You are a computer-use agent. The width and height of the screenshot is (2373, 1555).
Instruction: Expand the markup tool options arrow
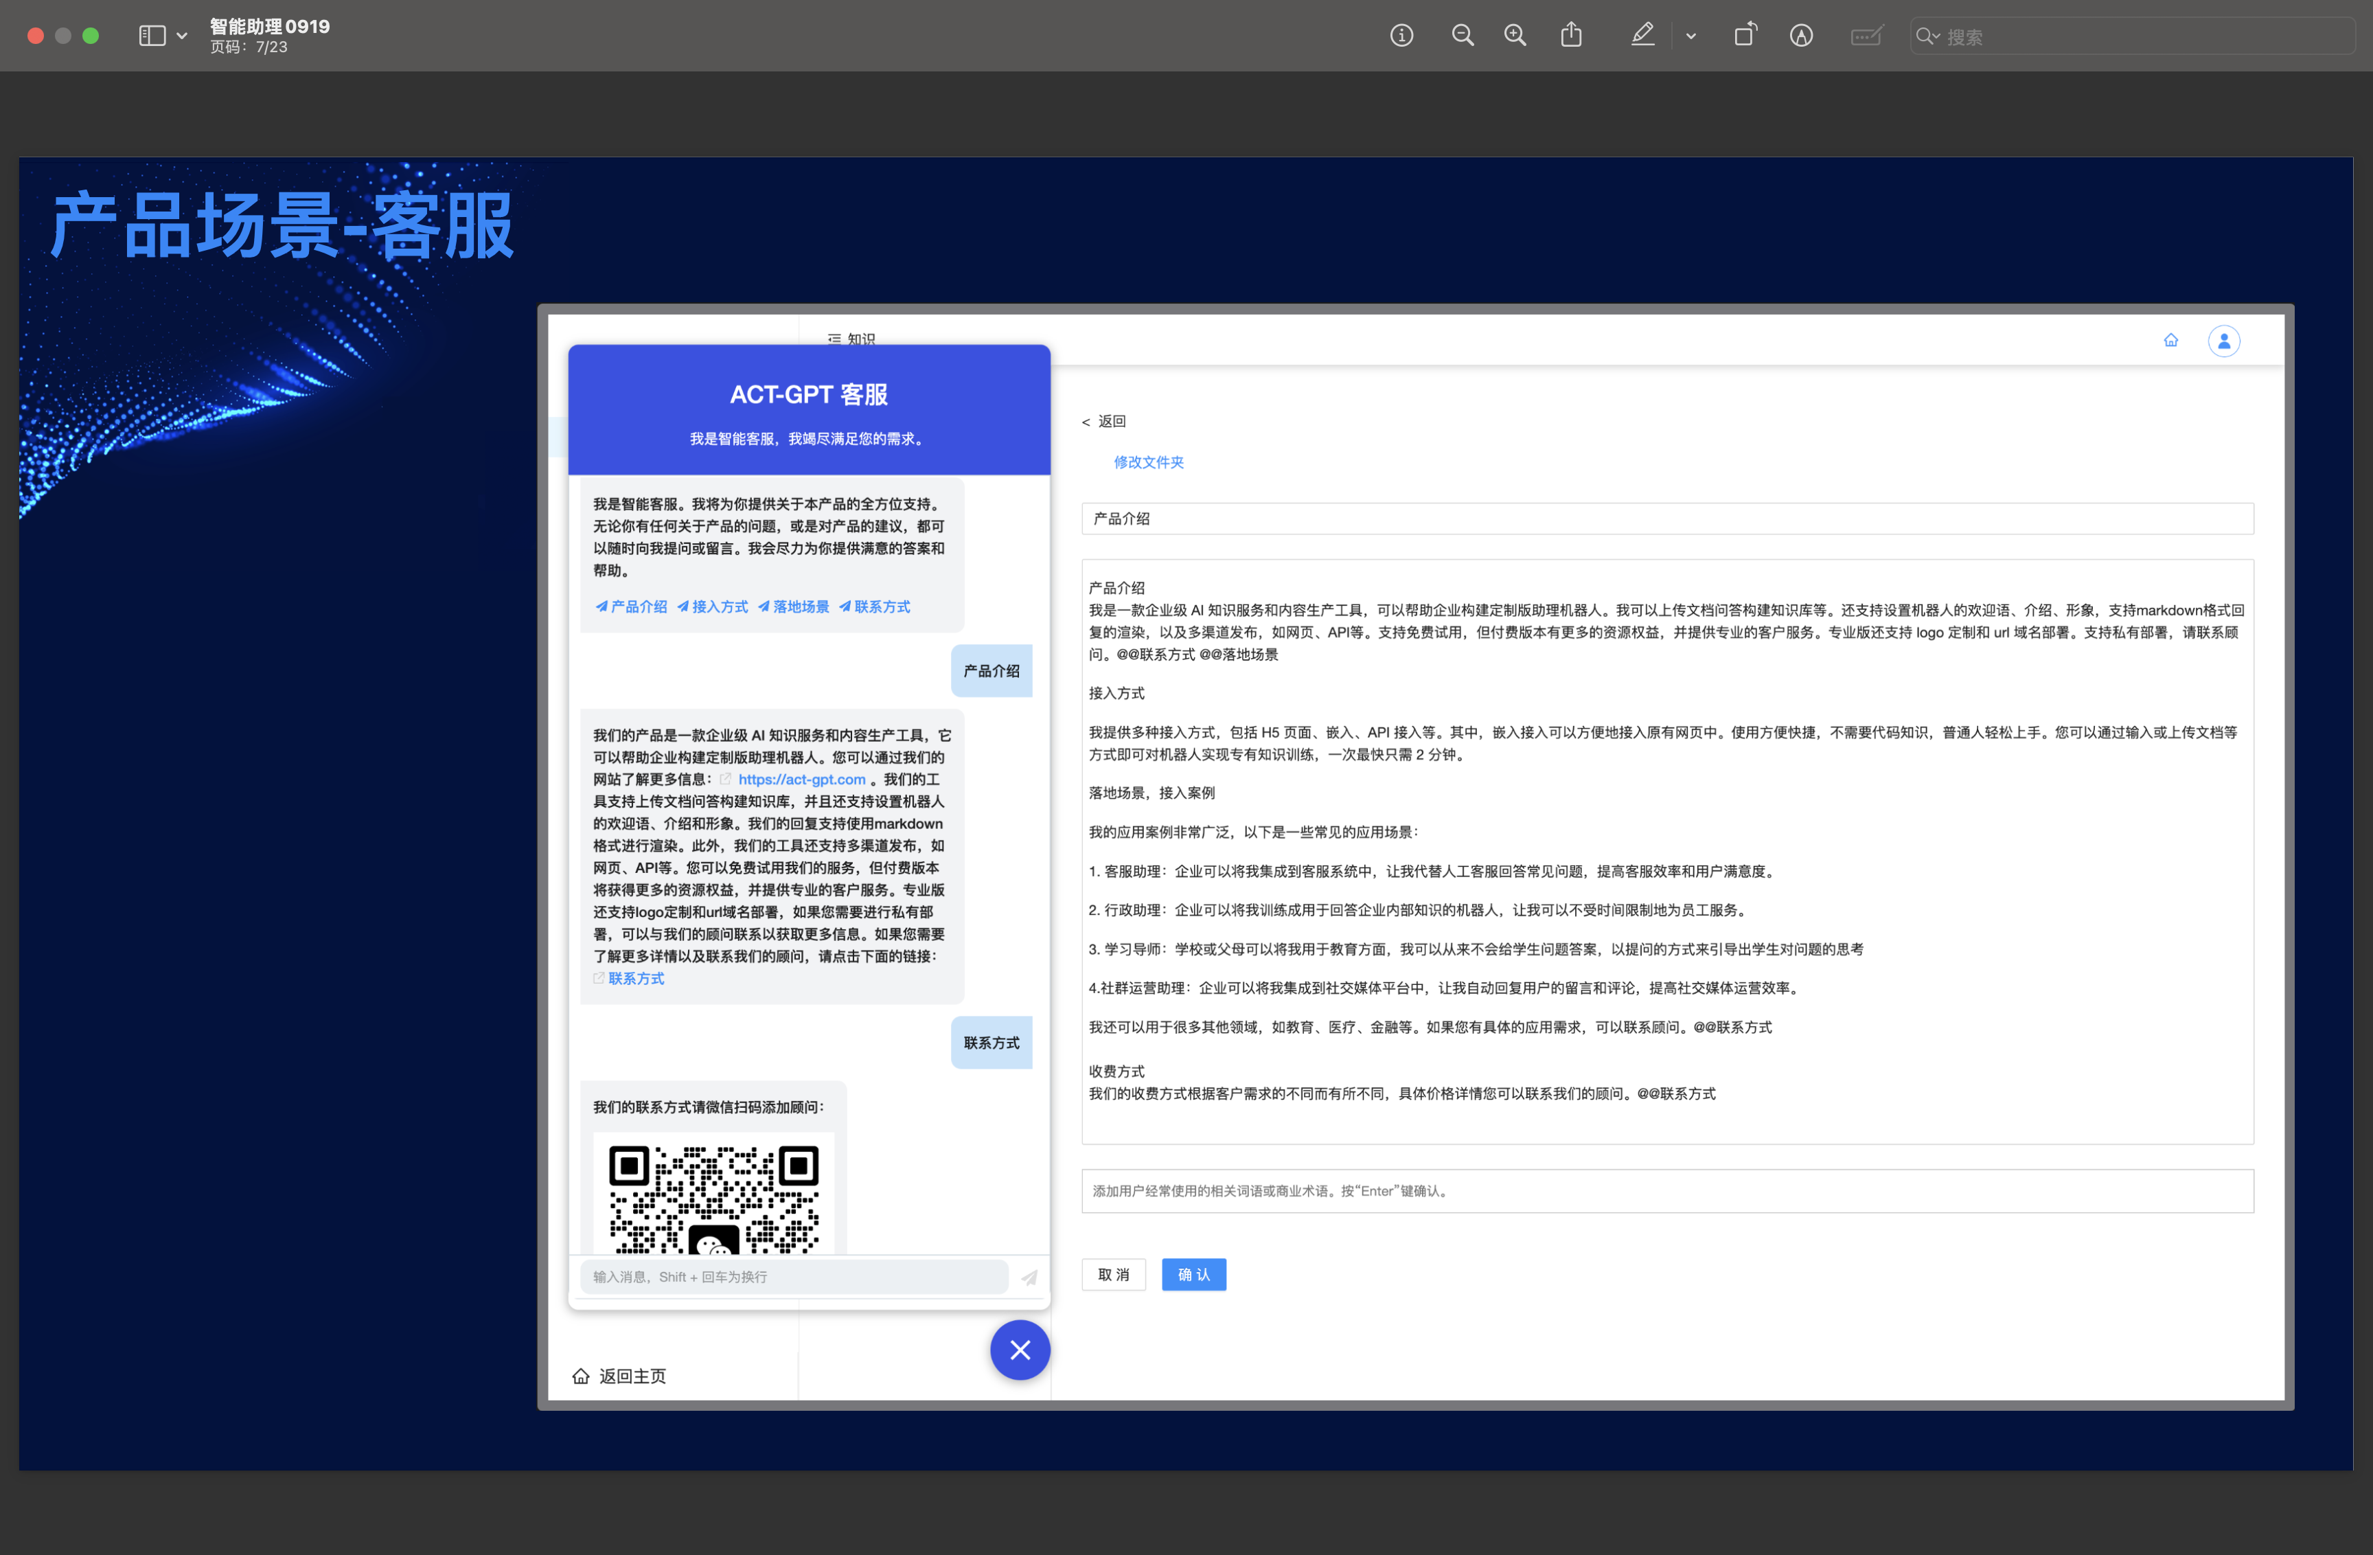pos(1691,36)
